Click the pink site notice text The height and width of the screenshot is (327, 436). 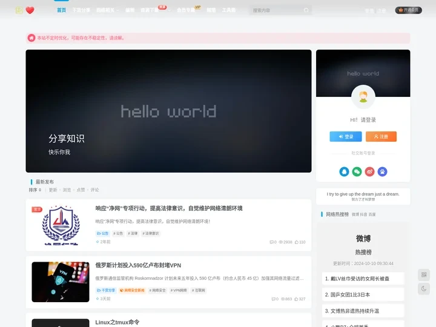pos(81,38)
